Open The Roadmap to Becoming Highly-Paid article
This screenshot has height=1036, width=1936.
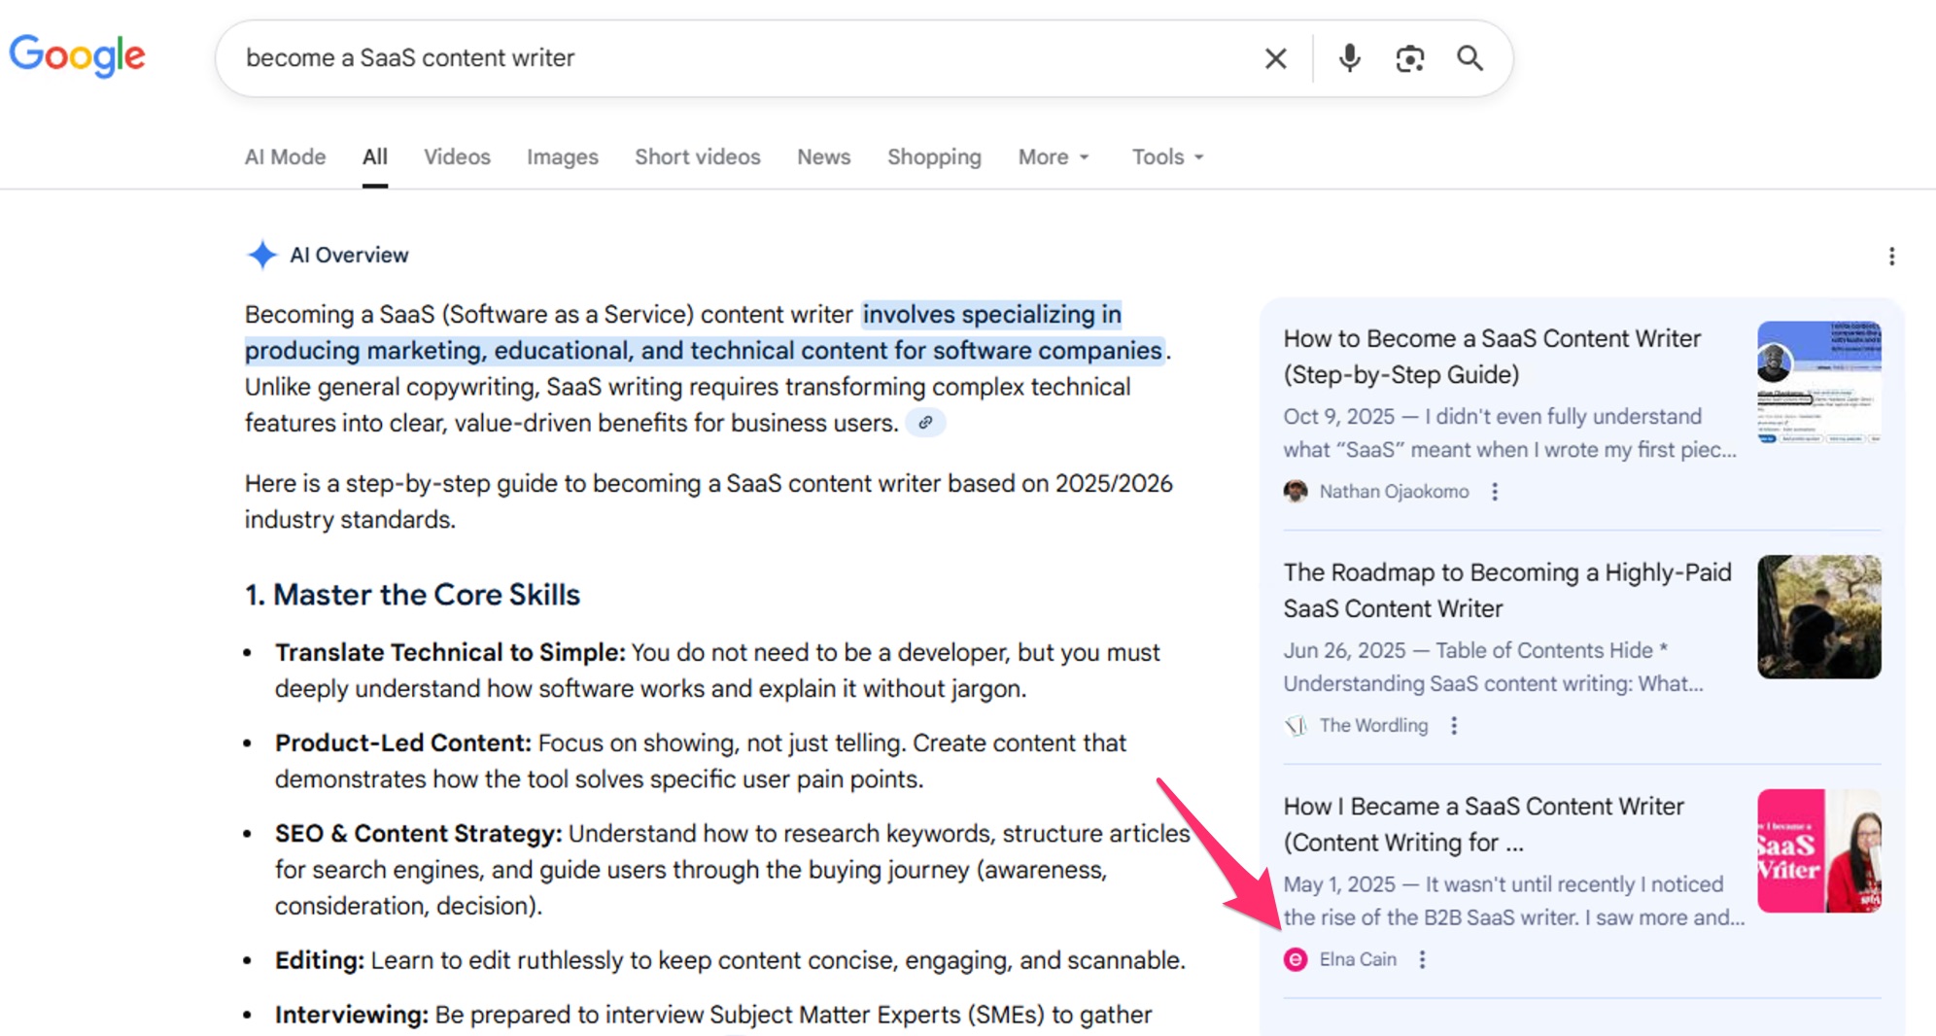point(1506,590)
